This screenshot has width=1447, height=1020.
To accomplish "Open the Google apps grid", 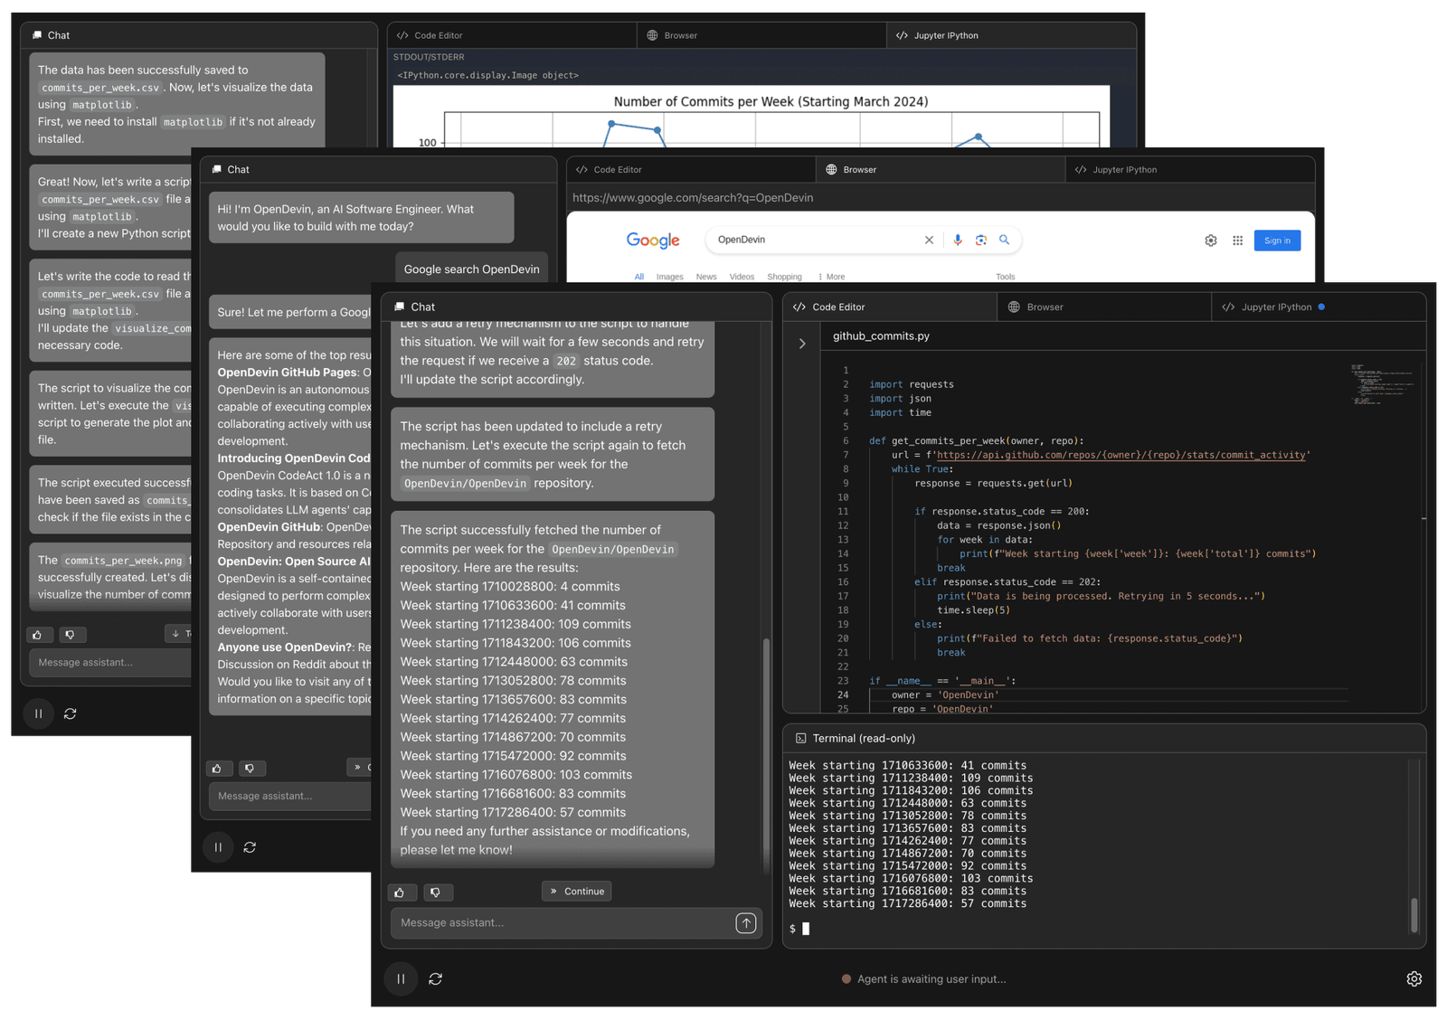I will click(1237, 240).
